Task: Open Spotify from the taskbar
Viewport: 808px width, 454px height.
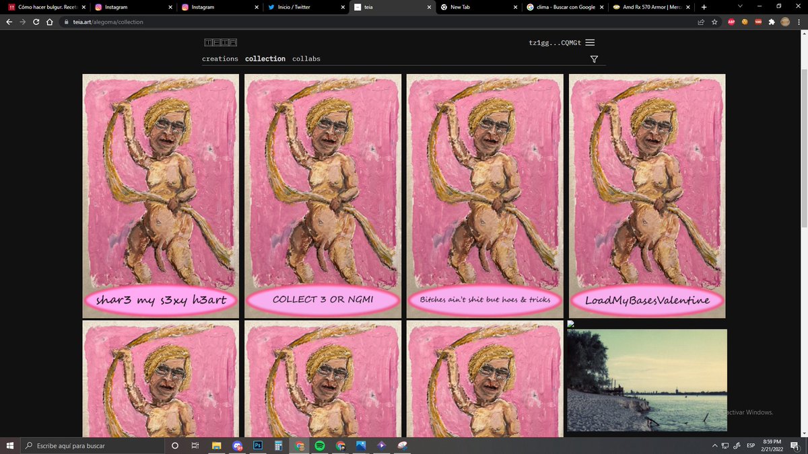Action: click(320, 445)
